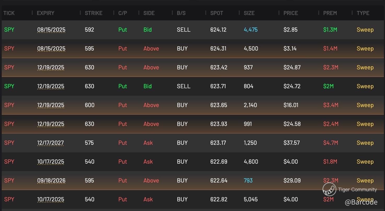This screenshot has height=211, width=385.
Task: Open the 12/17/2027 expiry link
Action: coord(50,143)
